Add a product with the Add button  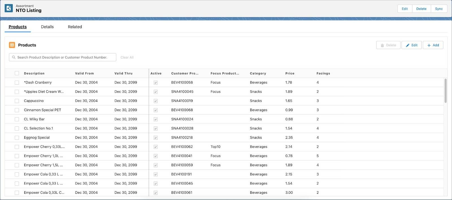point(433,45)
